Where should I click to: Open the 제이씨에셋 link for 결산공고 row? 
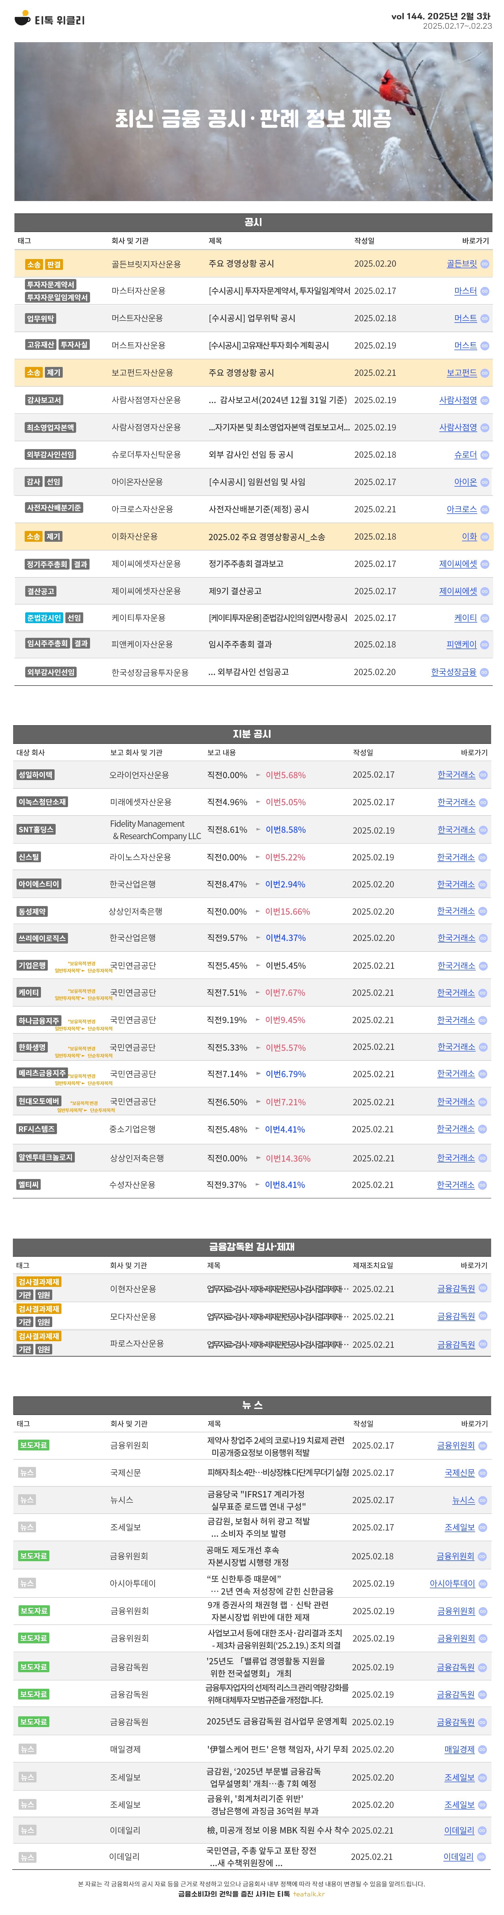click(x=458, y=591)
